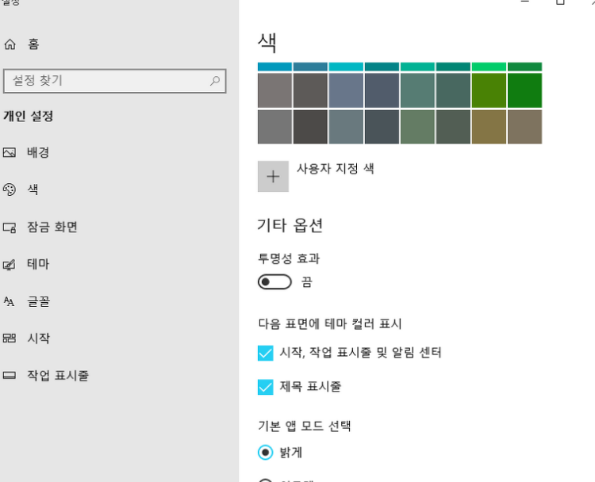Click the 시작 start tiles icon
This screenshot has width=595, height=482.
point(10,338)
